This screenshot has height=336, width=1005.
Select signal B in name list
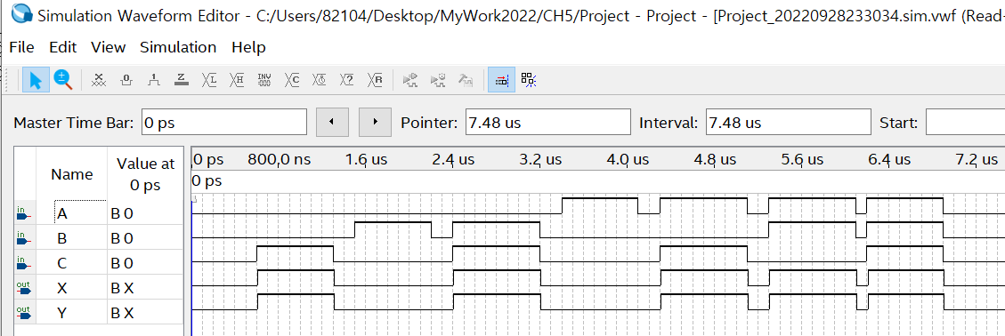(62, 238)
